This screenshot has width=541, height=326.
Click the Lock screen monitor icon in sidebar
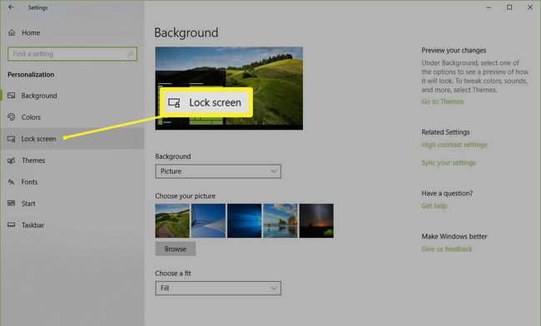pyautogui.click(x=12, y=139)
